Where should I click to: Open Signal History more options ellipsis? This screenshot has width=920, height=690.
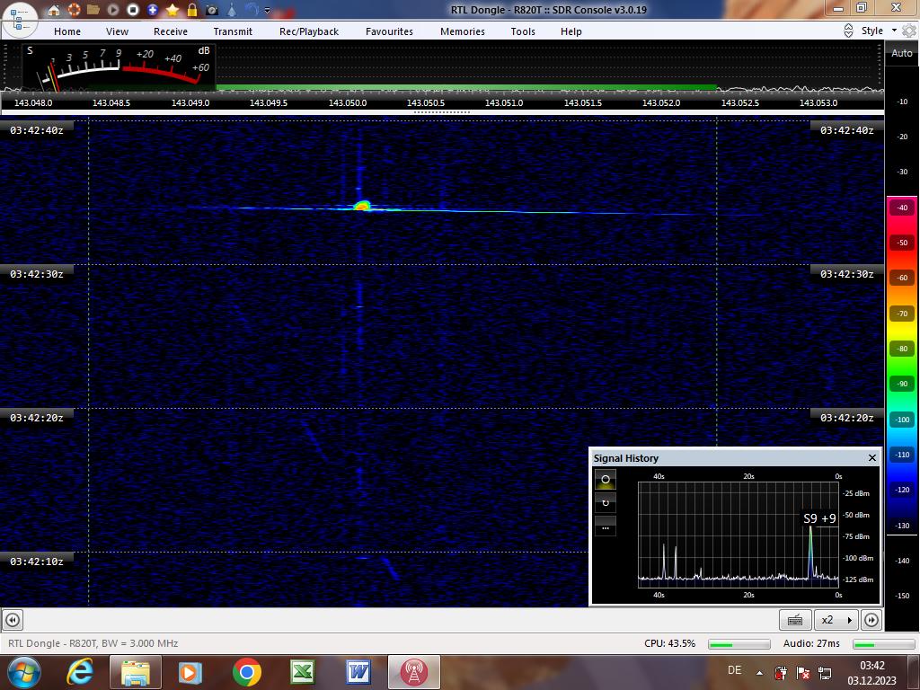tap(606, 526)
